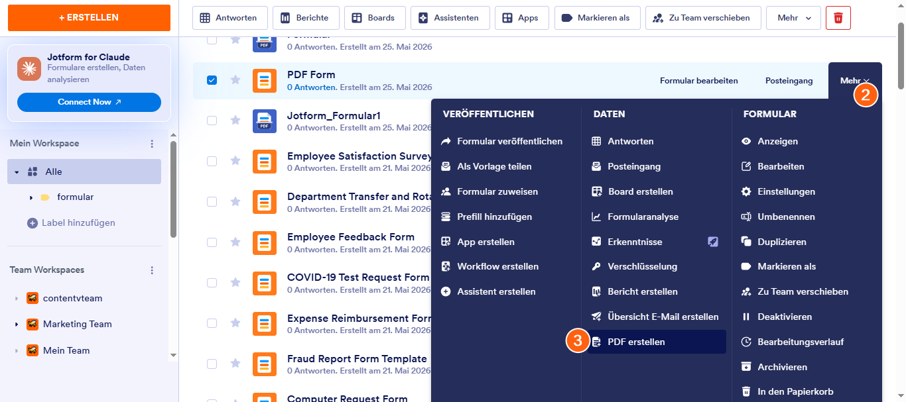Image resolution: width=906 pixels, height=402 pixels.
Task: Select Formular veröffentlichen menu entry
Action: point(502,141)
